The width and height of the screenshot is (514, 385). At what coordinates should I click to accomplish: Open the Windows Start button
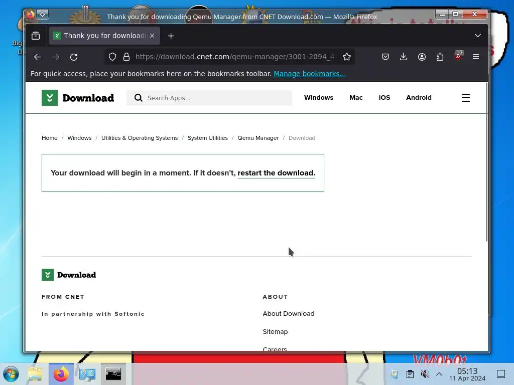11,374
